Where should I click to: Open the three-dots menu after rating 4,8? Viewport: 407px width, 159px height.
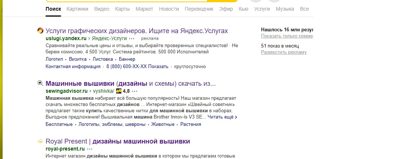135,91
